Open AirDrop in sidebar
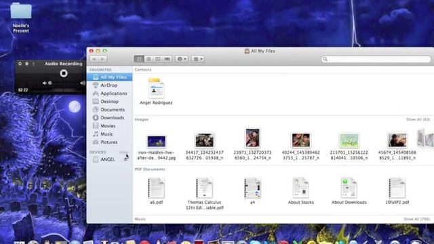Screen dimensions: 434x244 (110, 85)
